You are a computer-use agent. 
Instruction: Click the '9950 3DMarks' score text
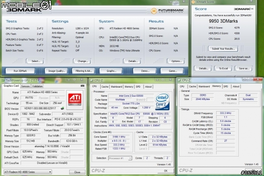(x=223, y=21)
